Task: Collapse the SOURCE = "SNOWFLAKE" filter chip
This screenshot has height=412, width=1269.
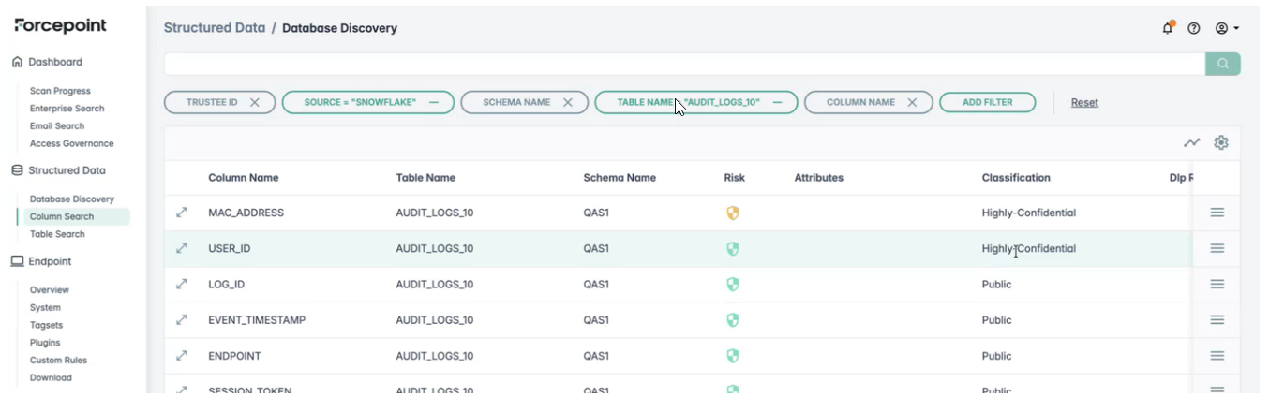Action: click(x=435, y=102)
